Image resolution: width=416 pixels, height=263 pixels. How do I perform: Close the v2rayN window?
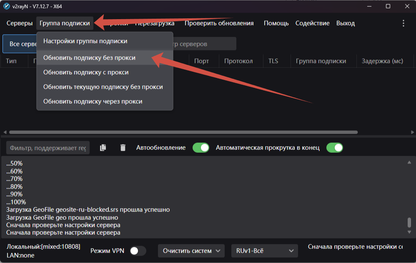point(407,6)
